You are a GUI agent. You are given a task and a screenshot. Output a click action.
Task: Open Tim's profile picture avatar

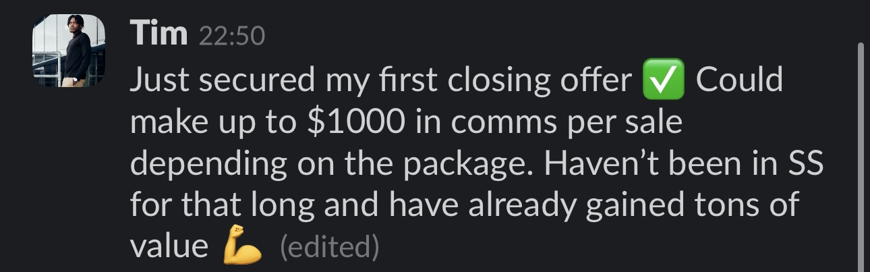pos(69,51)
